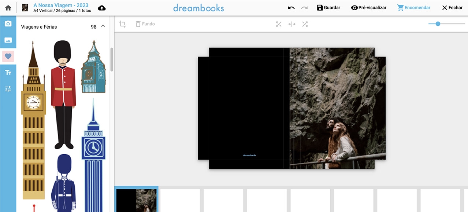Click the Guardar button
468x212 pixels.
(x=328, y=7)
